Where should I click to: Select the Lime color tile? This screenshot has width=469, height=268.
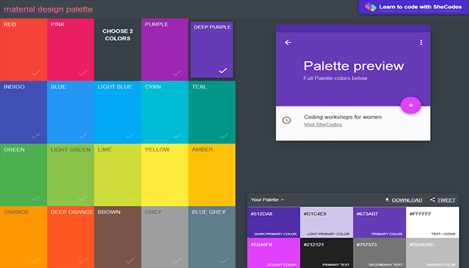117,175
